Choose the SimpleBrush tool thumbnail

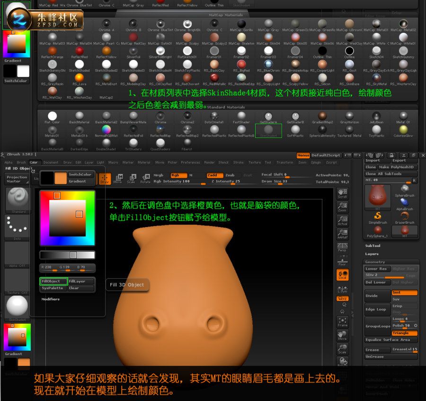(x=378, y=218)
